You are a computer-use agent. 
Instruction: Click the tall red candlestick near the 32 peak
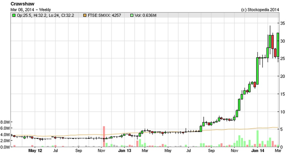click(273, 42)
